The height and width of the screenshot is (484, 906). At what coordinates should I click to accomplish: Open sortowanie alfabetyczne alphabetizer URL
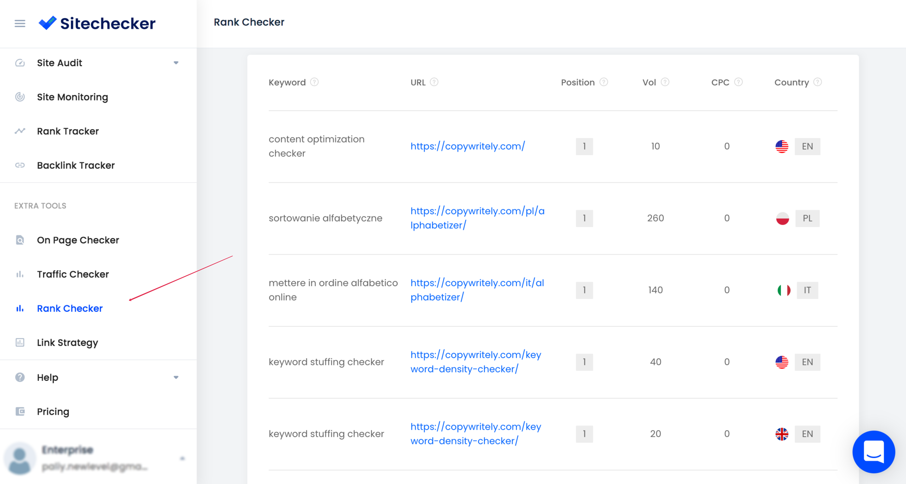pyautogui.click(x=477, y=218)
